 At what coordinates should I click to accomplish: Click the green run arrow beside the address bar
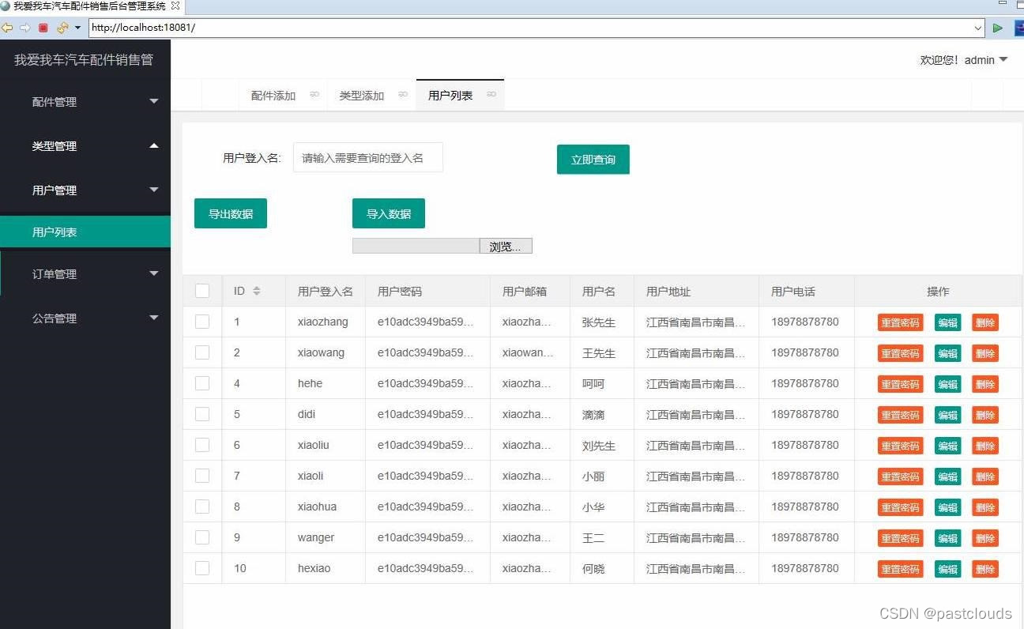[997, 26]
